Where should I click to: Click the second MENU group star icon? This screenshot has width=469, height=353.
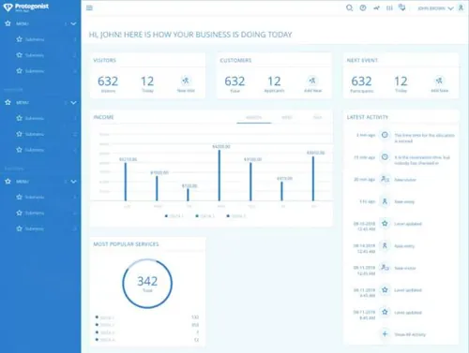[x=8, y=102]
